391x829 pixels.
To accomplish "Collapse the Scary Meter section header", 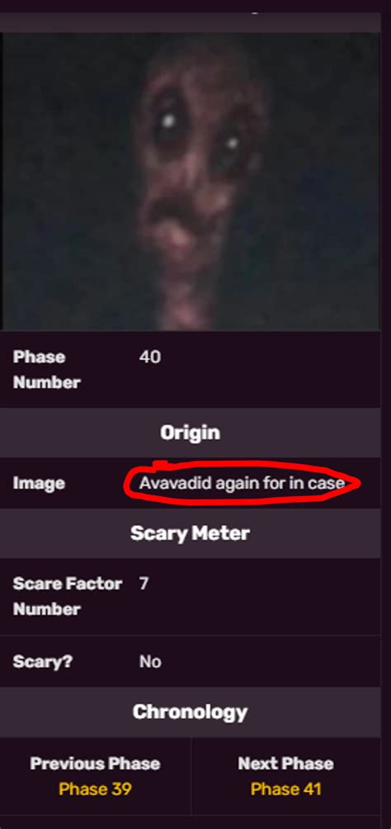I will point(191,533).
